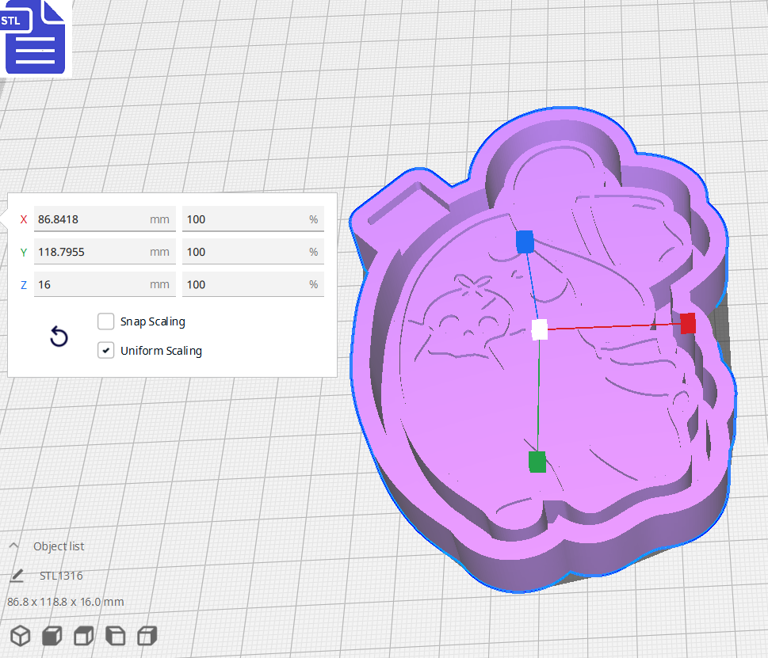This screenshot has height=658, width=768.
Task: Open the X percentage field showing 100
Action: click(x=252, y=219)
